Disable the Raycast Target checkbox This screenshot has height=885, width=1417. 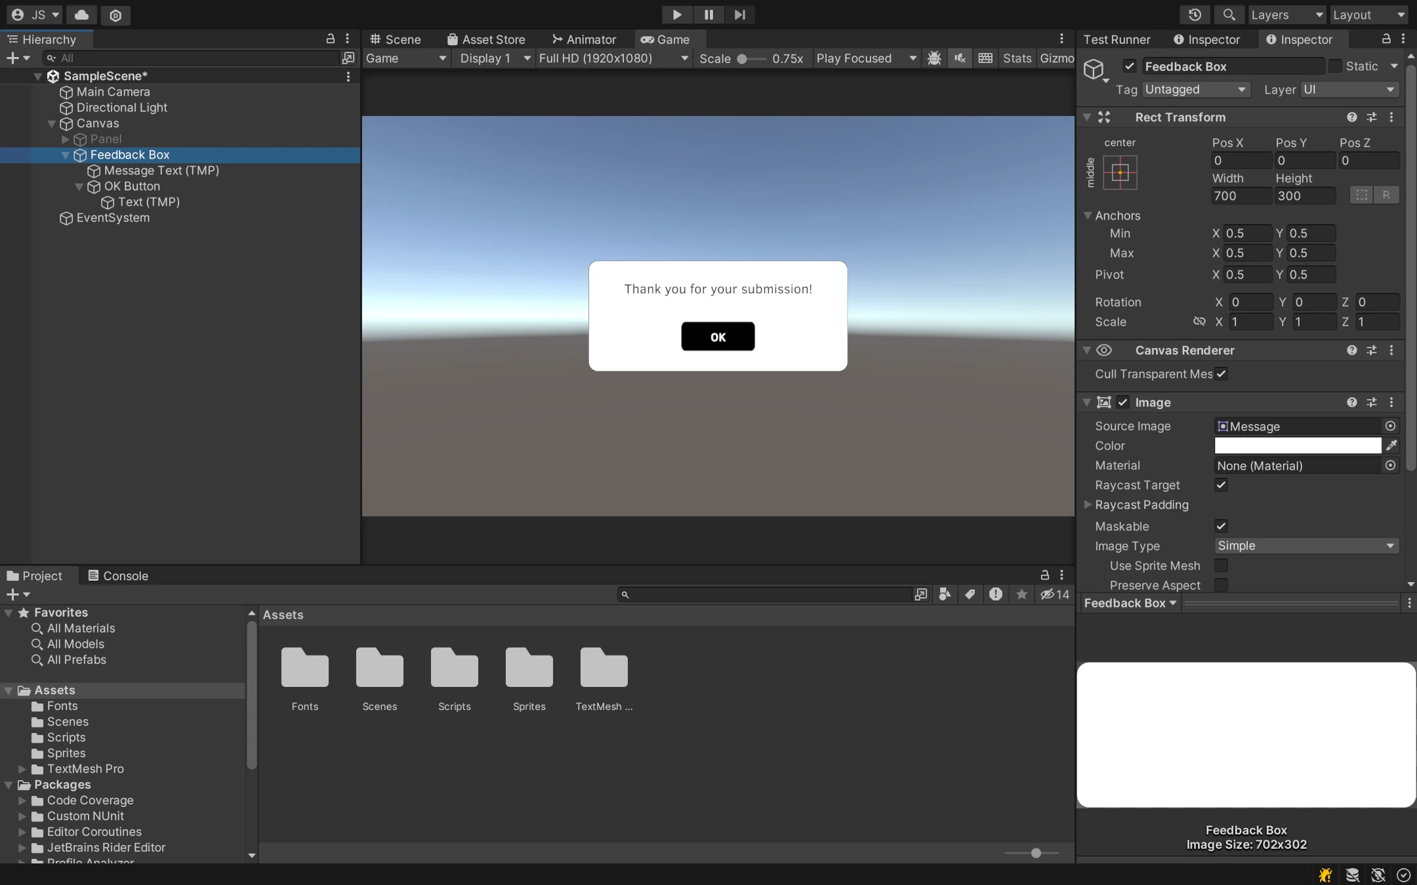coord(1222,485)
